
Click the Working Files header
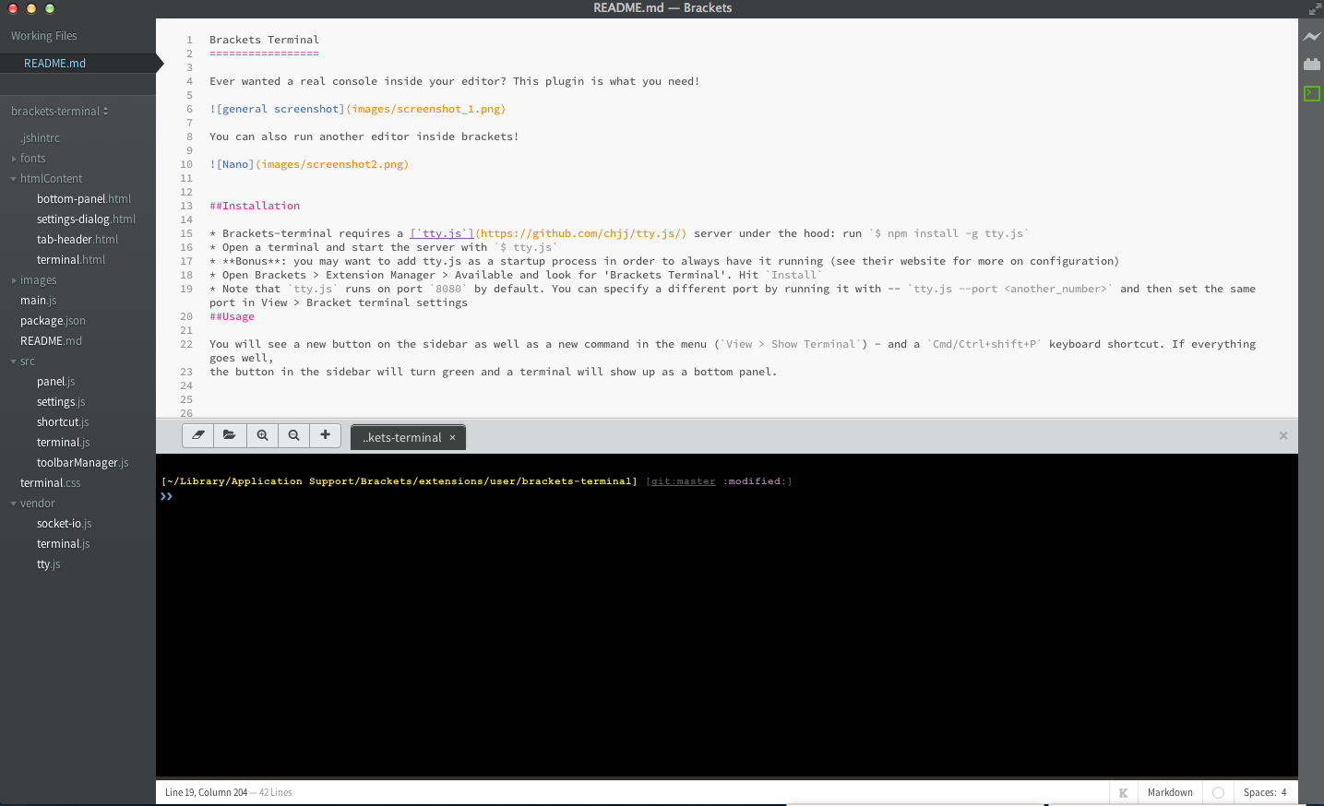(x=43, y=36)
